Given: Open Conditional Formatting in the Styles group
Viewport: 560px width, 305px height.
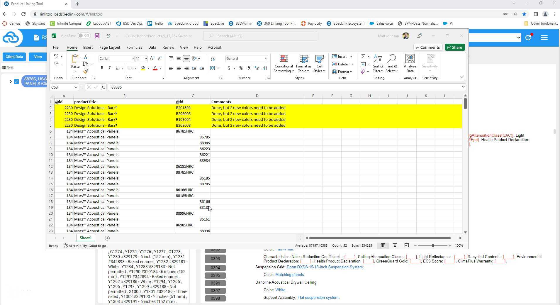Looking at the screenshot, I should click(284, 64).
